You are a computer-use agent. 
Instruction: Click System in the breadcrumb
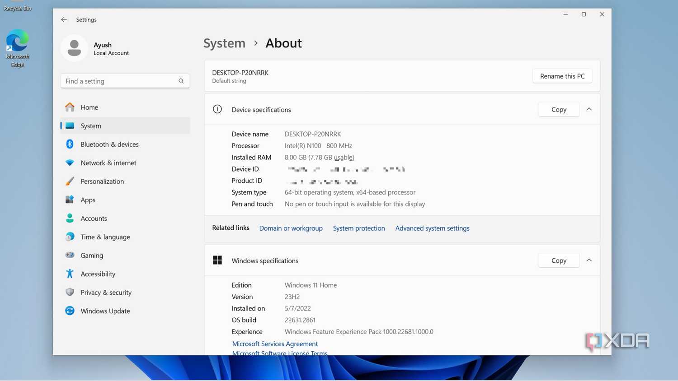click(x=224, y=43)
